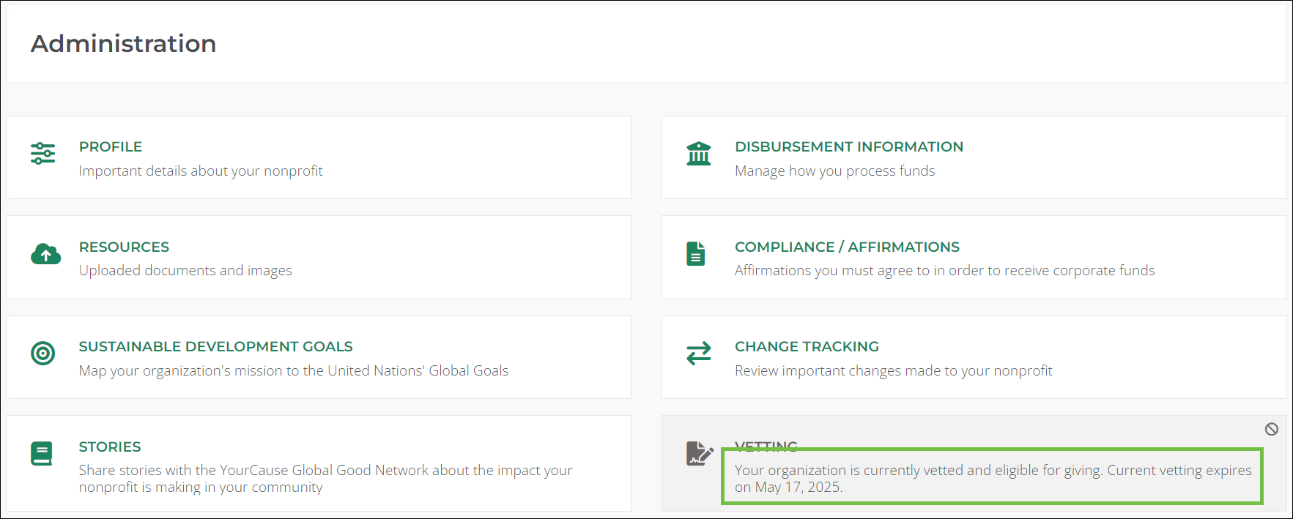Click the Resources cloud upload icon
Viewport: 1293px width, 519px height.
45,254
